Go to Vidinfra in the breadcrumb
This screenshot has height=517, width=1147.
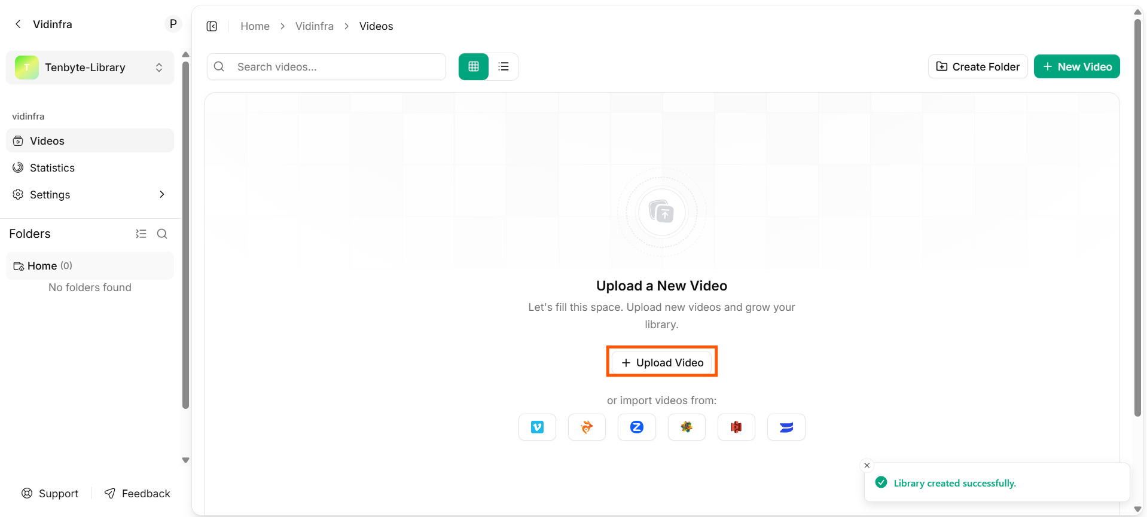[315, 26]
